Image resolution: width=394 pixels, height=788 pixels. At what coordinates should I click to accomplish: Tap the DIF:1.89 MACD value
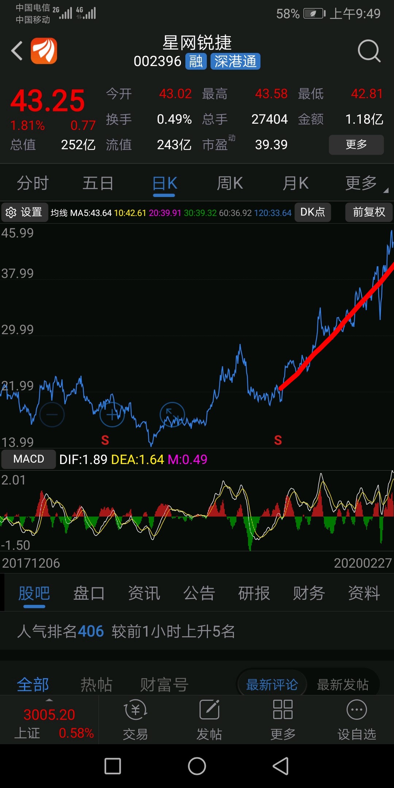83,459
